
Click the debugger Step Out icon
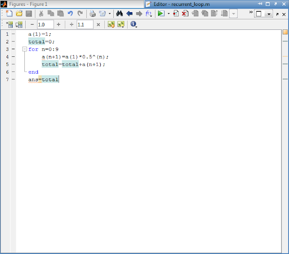214,14
